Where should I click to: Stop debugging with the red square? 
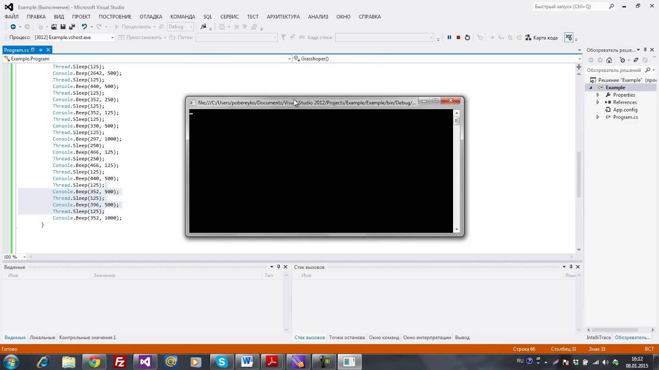coord(458,38)
